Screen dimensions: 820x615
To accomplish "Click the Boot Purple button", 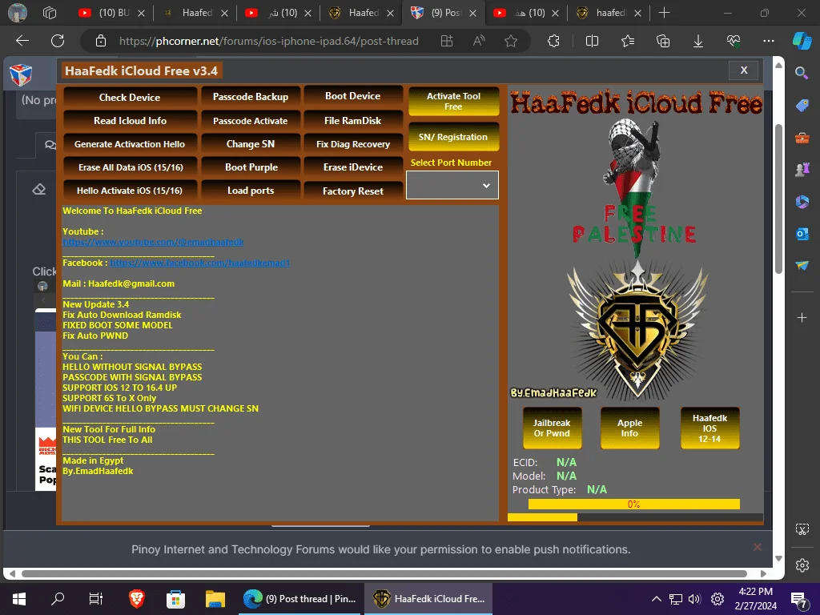I will coord(251,167).
